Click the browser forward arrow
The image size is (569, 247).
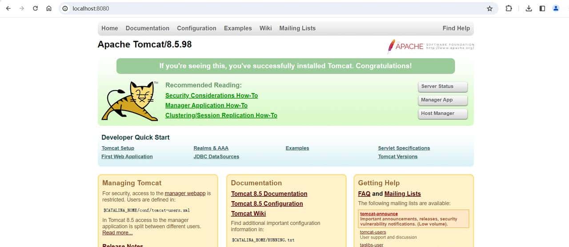[21, 8]
